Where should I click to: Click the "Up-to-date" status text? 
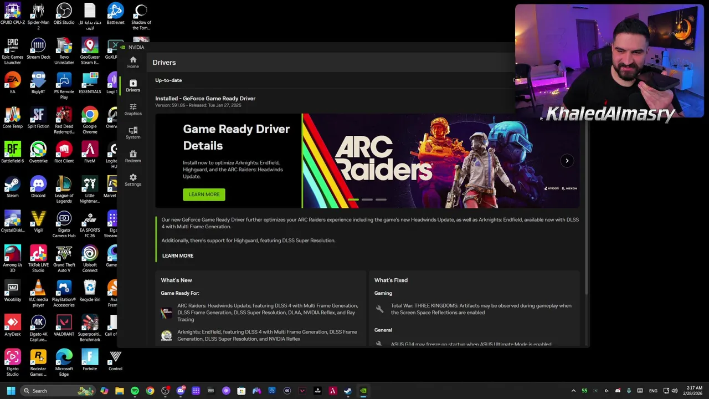pyautogui.click(x=168, y=80)
